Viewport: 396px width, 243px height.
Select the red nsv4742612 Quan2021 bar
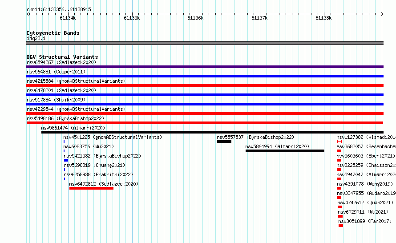[339, 207]
